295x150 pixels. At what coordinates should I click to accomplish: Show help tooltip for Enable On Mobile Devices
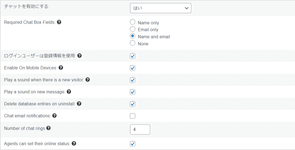(61, 68)
